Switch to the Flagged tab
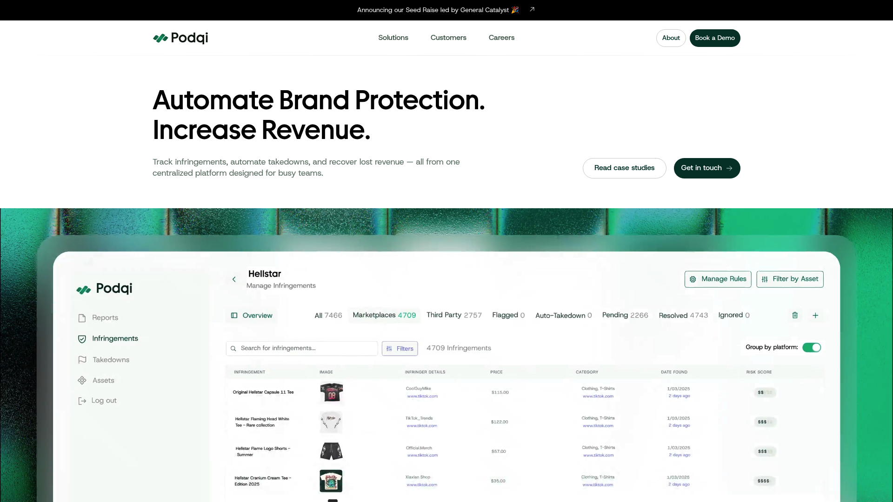 point(508,315)
